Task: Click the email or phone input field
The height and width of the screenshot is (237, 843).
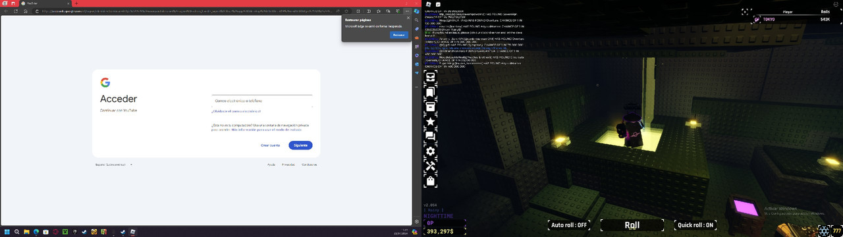Action: tap(262, 101)
